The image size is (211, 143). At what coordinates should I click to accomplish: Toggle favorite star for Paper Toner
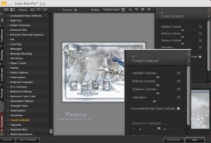pos(8,63)
